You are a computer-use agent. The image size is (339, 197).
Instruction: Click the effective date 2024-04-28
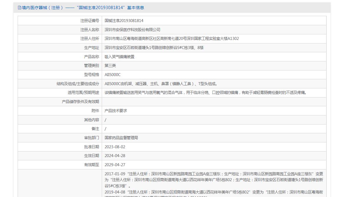115,156
